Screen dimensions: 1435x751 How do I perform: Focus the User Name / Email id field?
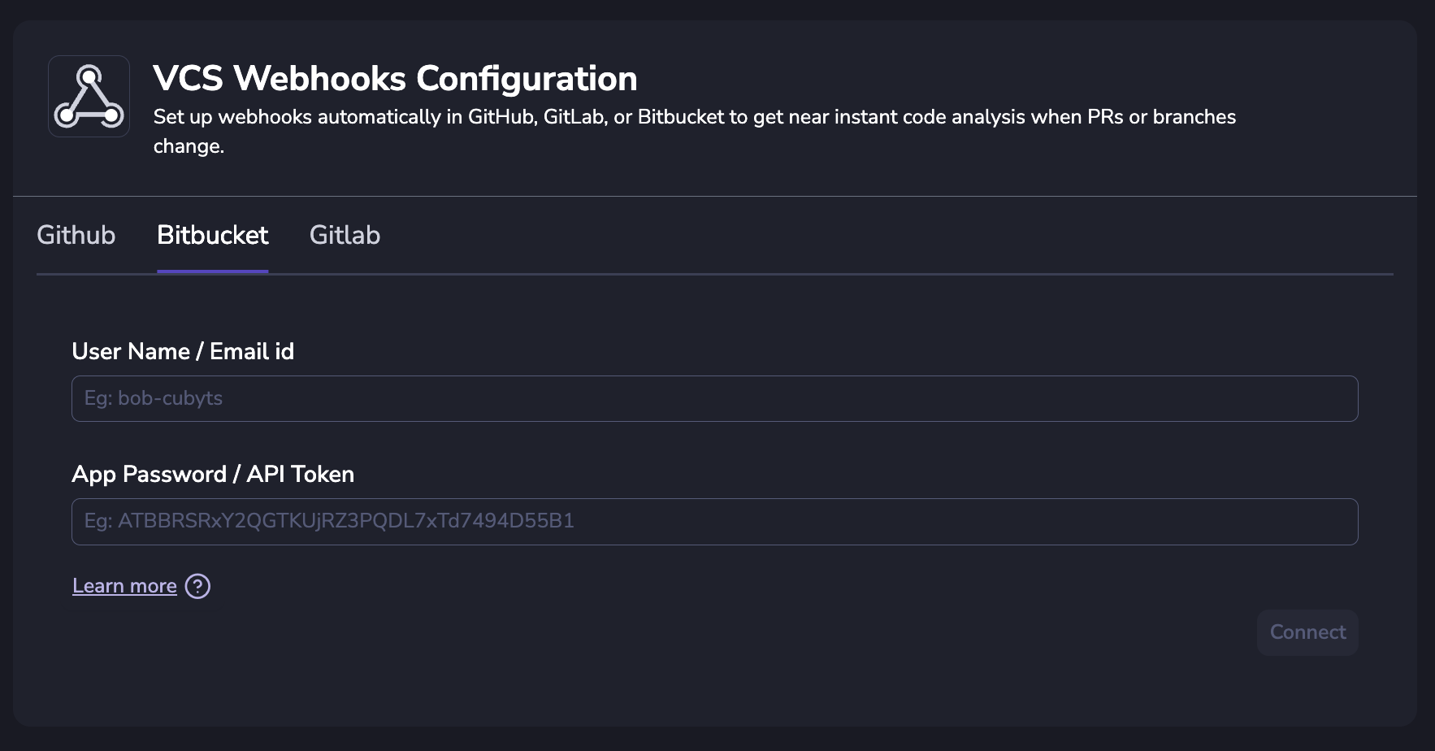coord(714,398)
